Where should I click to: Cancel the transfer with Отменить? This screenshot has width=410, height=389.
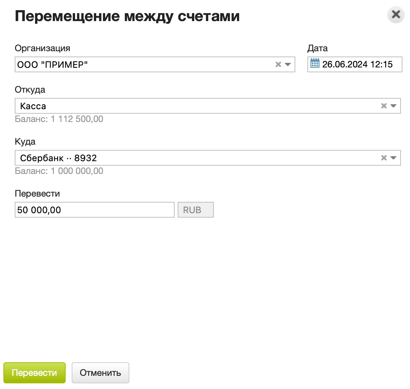click(100, 372)
